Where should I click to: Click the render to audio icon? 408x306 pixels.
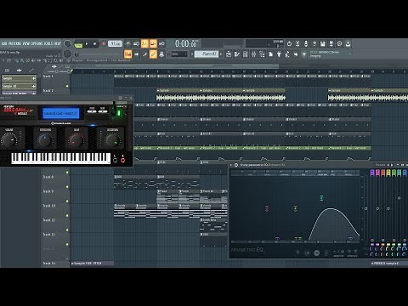331,43
